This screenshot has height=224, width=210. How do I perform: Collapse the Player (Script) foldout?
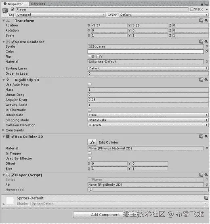tap(4, 175)
